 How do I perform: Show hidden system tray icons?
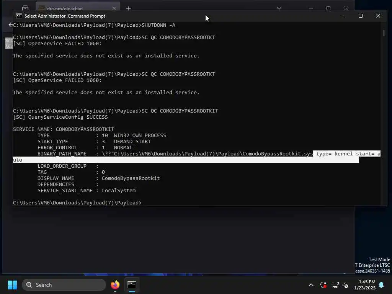(311, 285)
